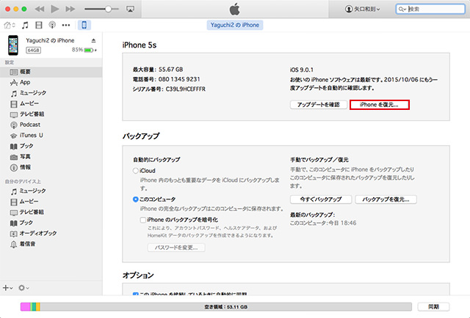Open 着信音 in the sidebar

pyautogui.click(x=51, y=244)
